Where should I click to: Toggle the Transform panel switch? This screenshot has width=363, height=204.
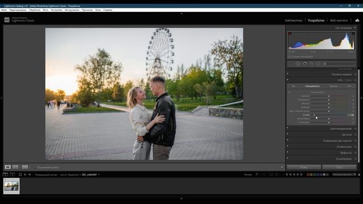click(x=288, y=146)
